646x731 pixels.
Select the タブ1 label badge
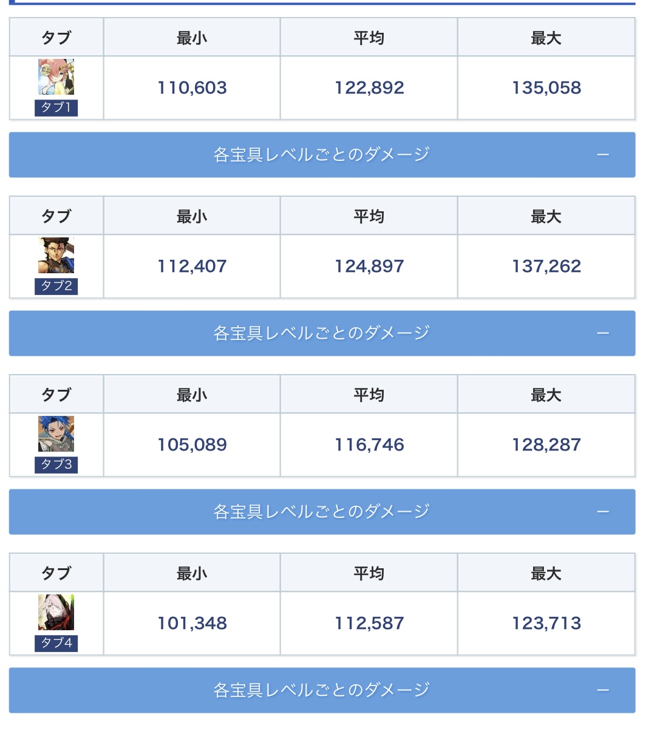pos(56,108)
